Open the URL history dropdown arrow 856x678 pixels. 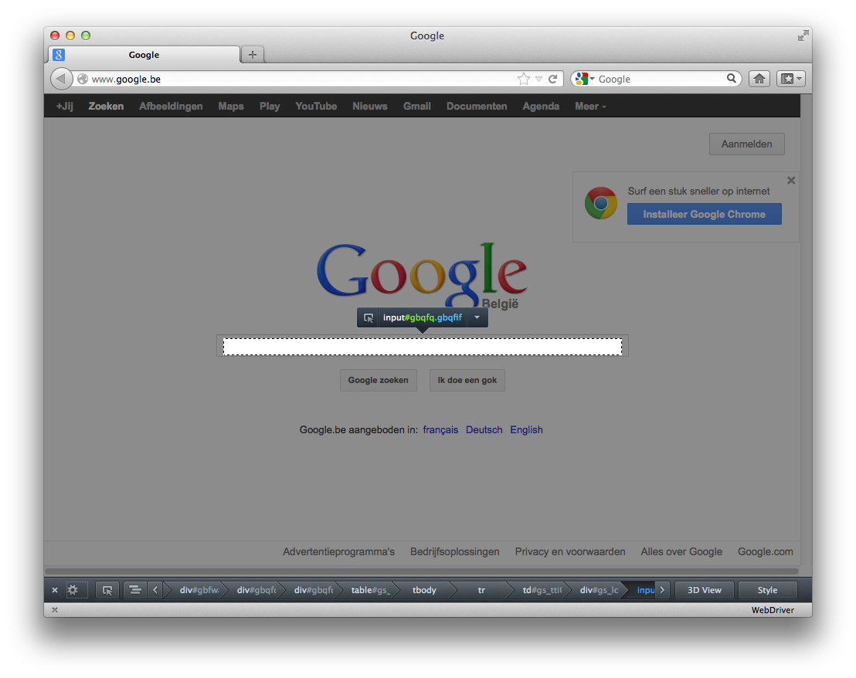pos(538,79)
